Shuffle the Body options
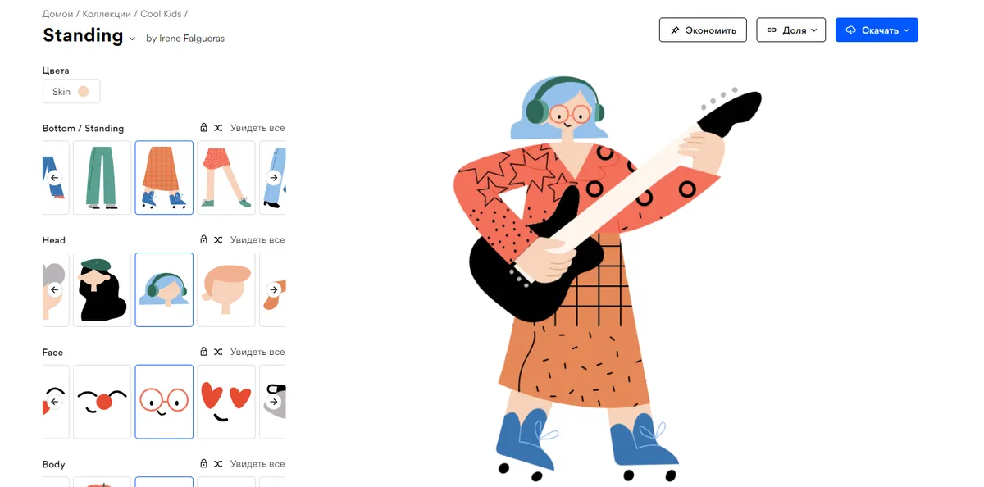This screenshot has height=487, width=984. (x=218, y=464)
